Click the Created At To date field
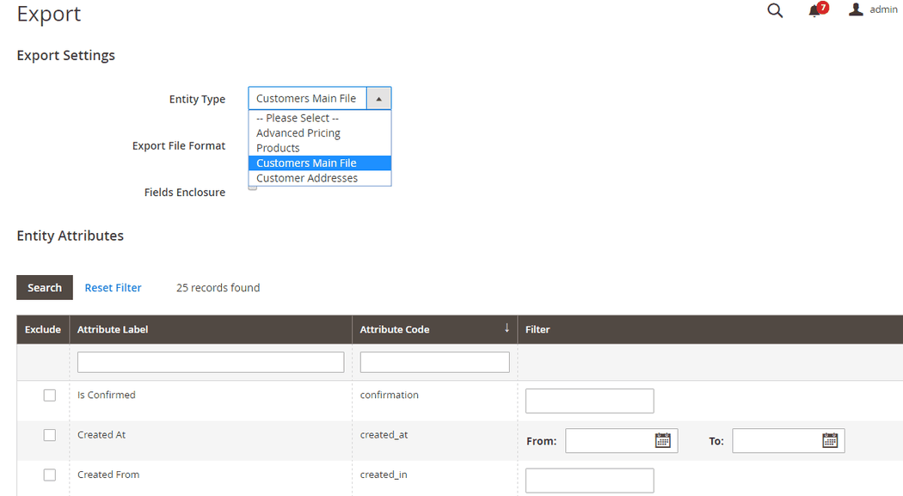903x496 pixels. 789,441
